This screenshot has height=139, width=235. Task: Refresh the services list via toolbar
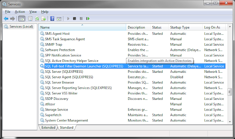(x=37, y=19)
